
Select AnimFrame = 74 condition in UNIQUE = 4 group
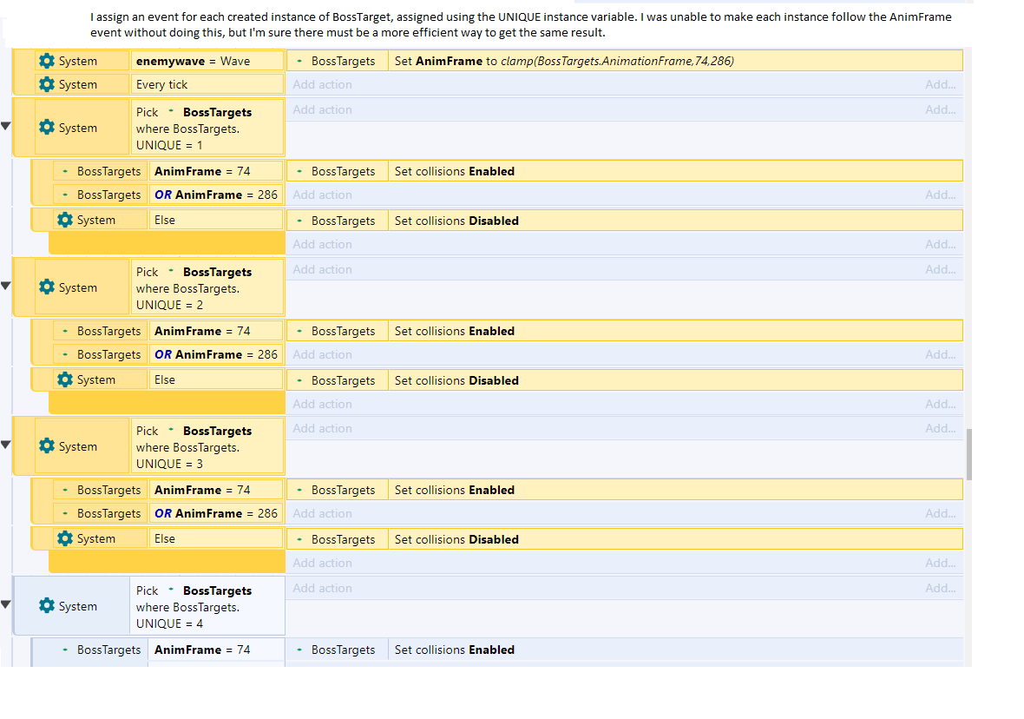(215, 650)
